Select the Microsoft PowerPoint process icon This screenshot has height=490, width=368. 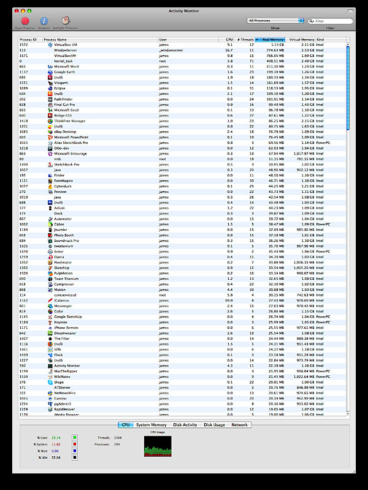50,137
